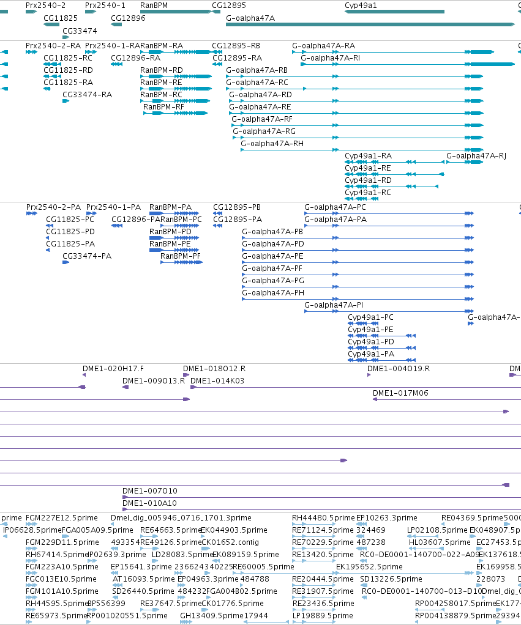
Task: Click transcript label G-oalpha47A-RI
Action: (331, 58)
